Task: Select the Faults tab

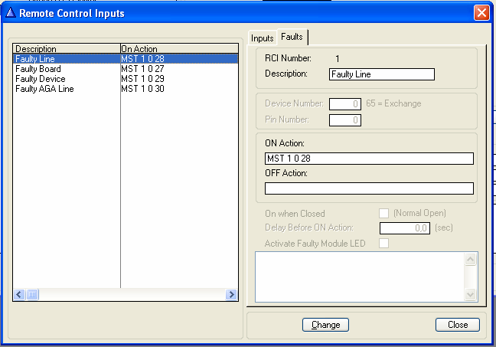Action: point(292,37)
